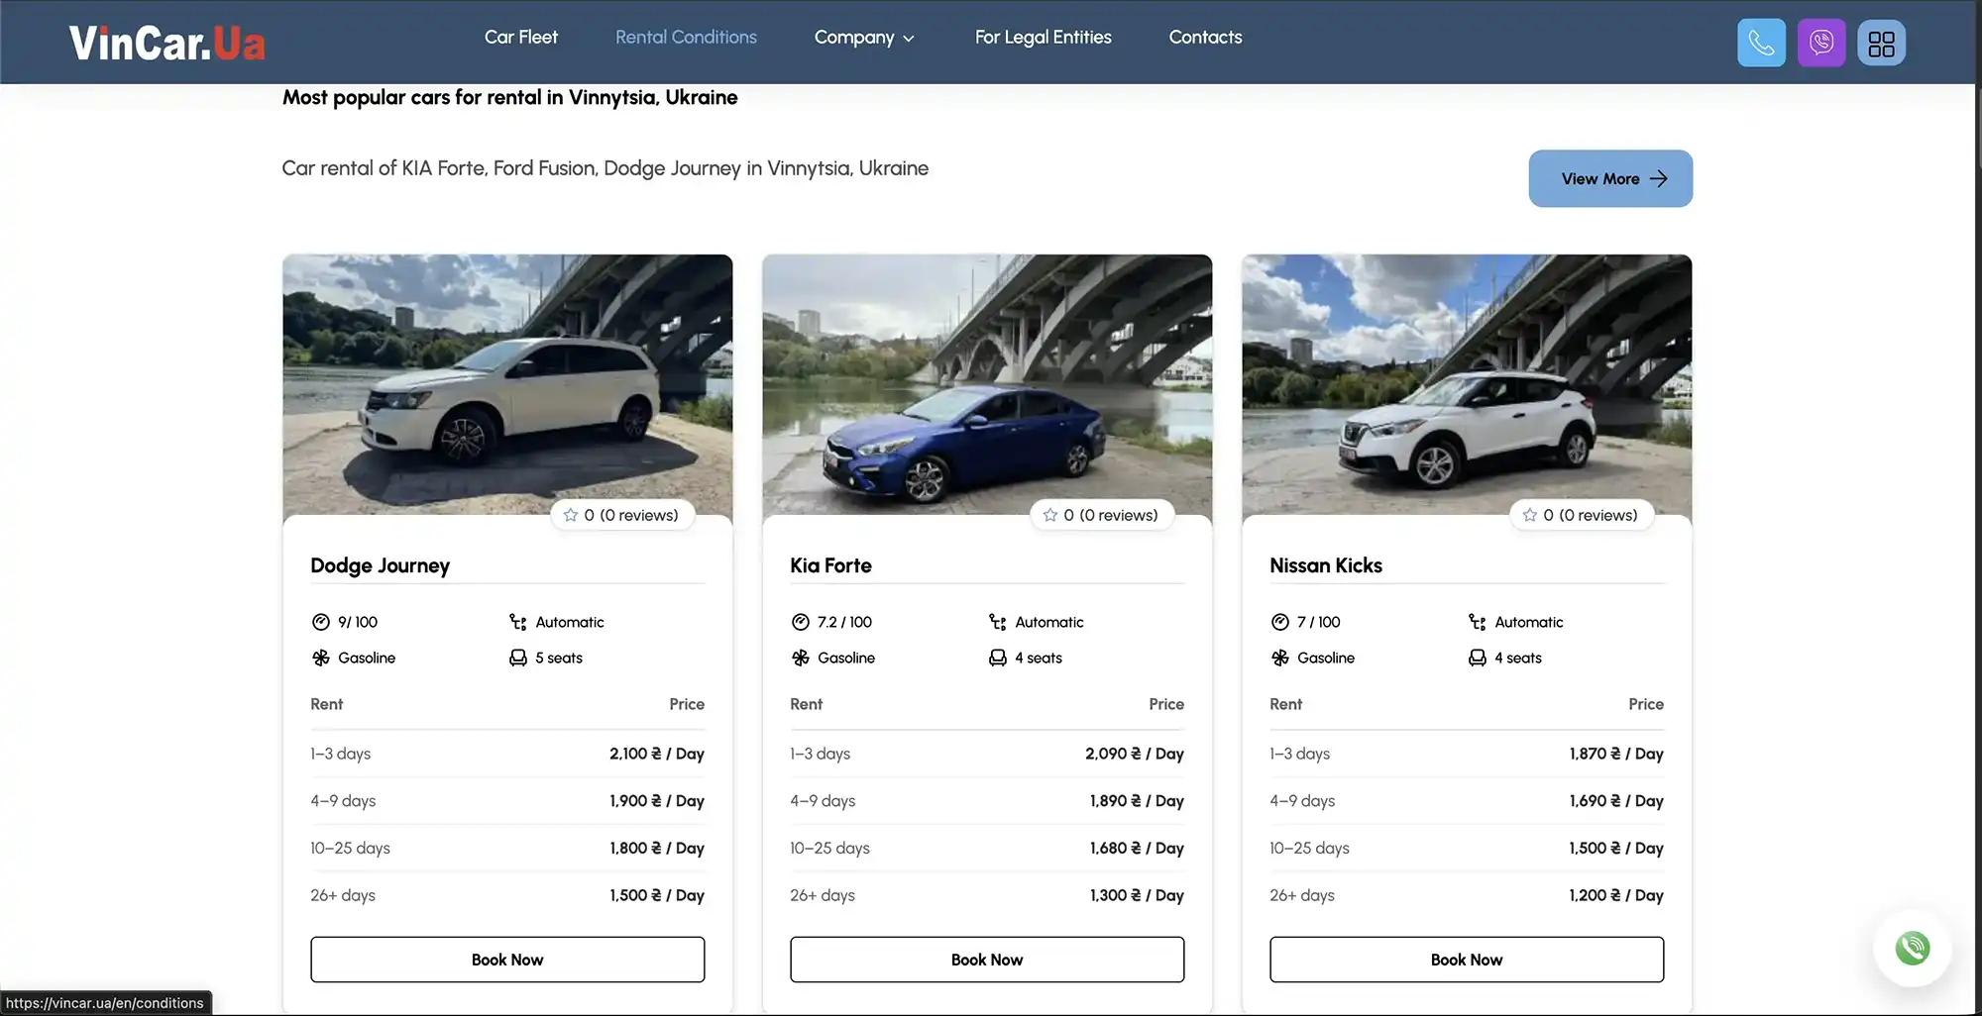
Task: Click Book Now for Nissan Kicks
Action: 1467,960
